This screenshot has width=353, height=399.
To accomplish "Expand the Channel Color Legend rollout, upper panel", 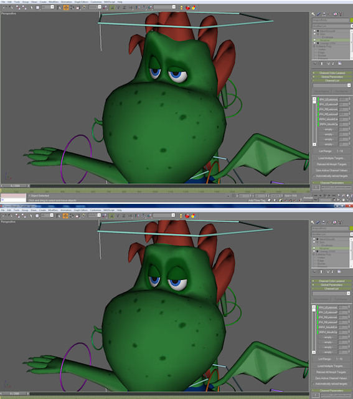I will coord(332,73).
